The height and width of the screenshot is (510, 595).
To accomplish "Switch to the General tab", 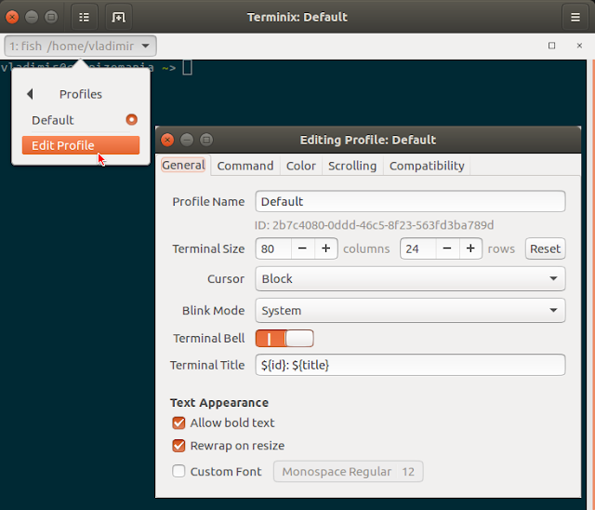I will coord(183,165).
